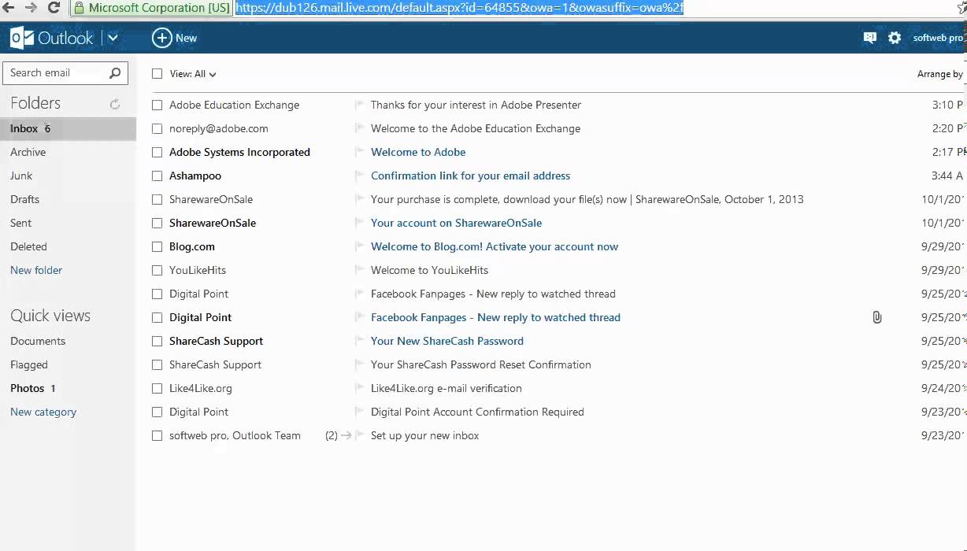Image resolution: width=967 pixels, height=551 pixels.
Task: Click the browser forward arrow
Action: (x=31, y=8)
